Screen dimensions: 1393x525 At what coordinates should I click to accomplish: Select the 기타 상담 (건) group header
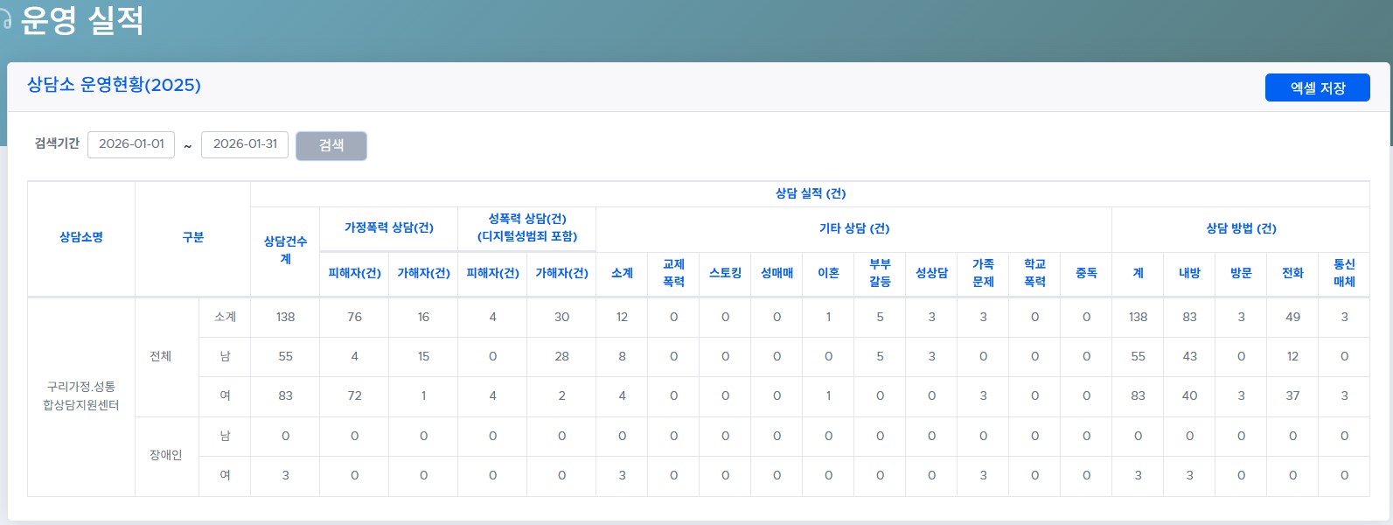[853, 228]
